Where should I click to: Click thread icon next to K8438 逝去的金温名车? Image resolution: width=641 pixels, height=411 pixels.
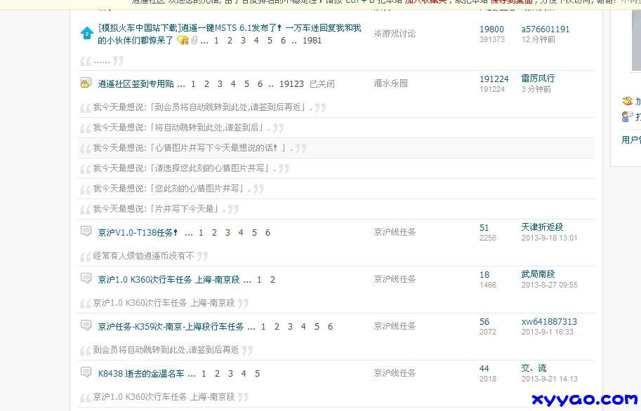86,372
